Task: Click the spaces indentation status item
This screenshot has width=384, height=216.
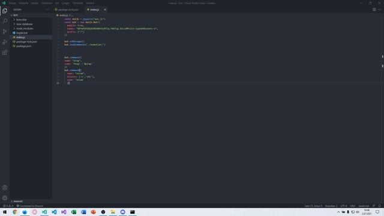Action: pos(331,206)
